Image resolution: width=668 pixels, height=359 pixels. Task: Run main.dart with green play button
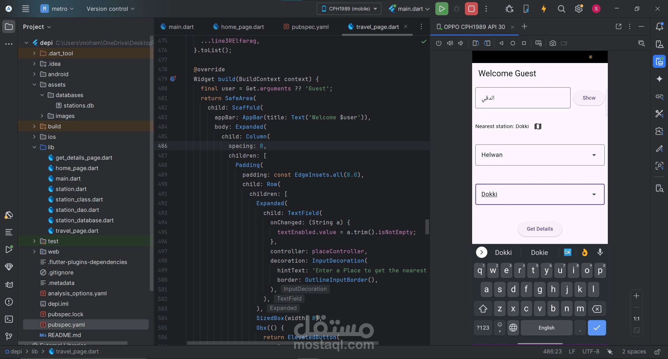(x=442, y=9)
